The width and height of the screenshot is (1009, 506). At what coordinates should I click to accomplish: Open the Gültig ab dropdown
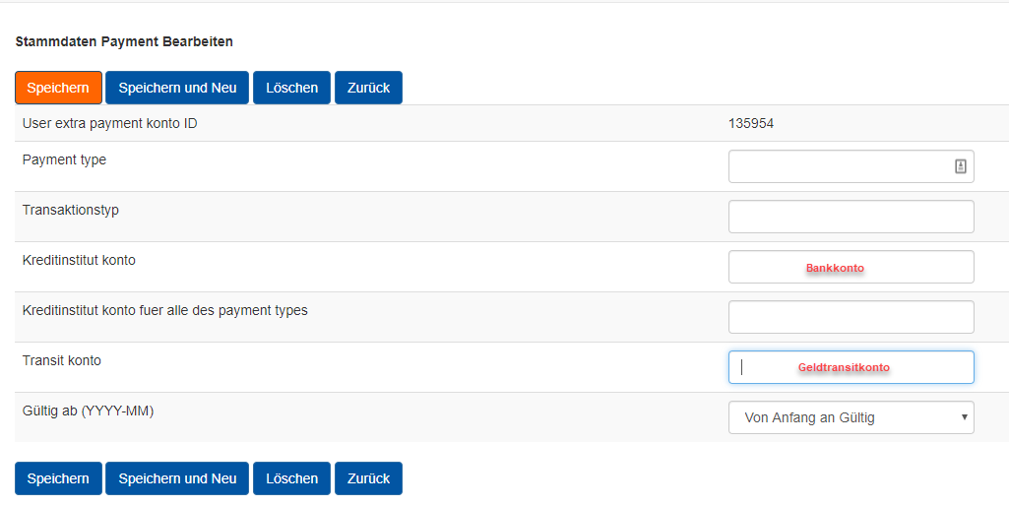coord(851,417)
